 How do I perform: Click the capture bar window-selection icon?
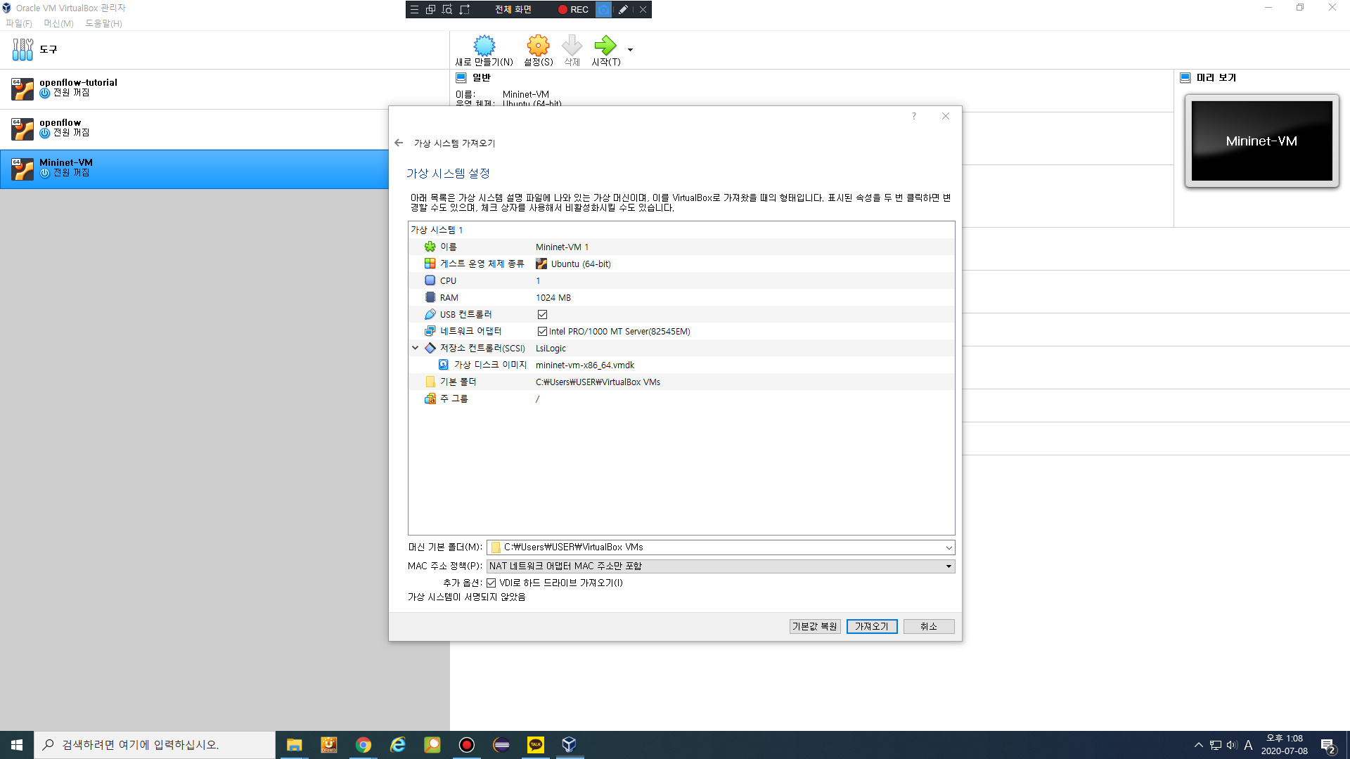point(430,9)
